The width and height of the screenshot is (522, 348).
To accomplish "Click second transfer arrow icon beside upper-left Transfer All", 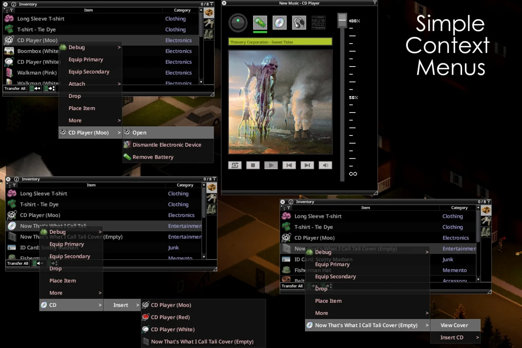I will (x=49, y=89).
